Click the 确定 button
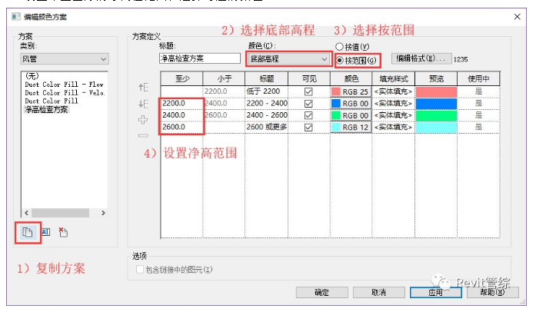This screenshot has width=536, height=312. [321, 293]
